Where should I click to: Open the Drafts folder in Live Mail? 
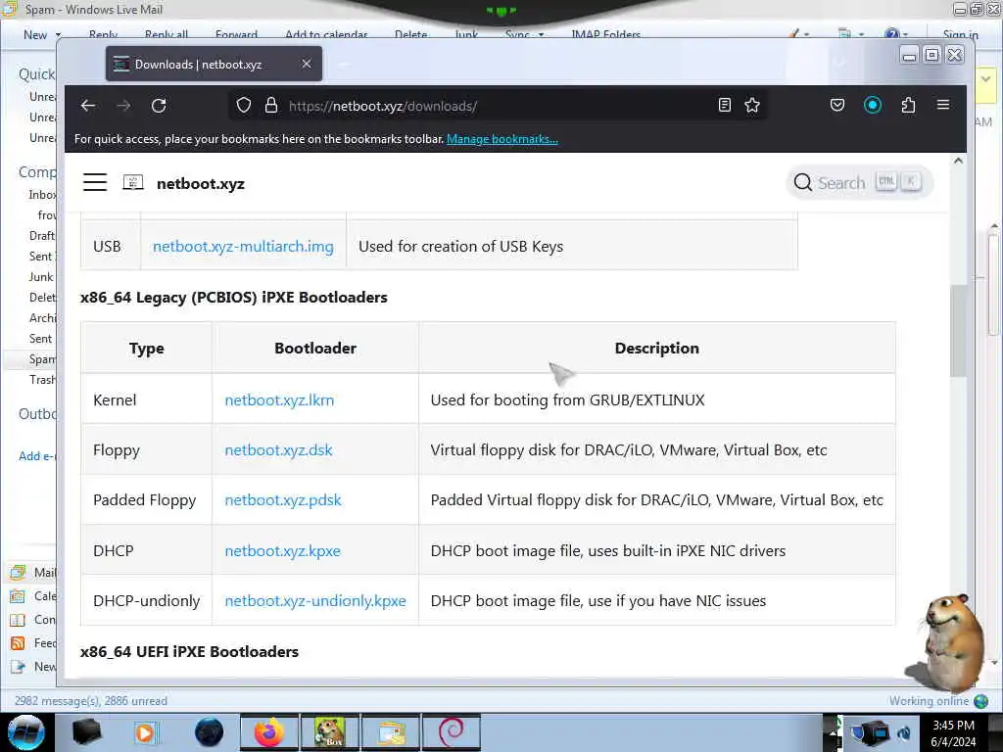(42, 235)
